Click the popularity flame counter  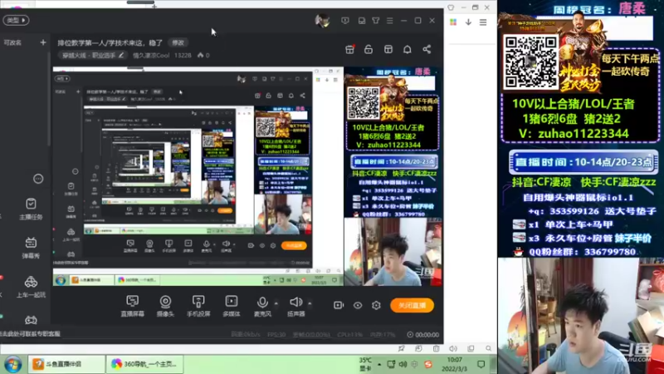coord(203,55)
